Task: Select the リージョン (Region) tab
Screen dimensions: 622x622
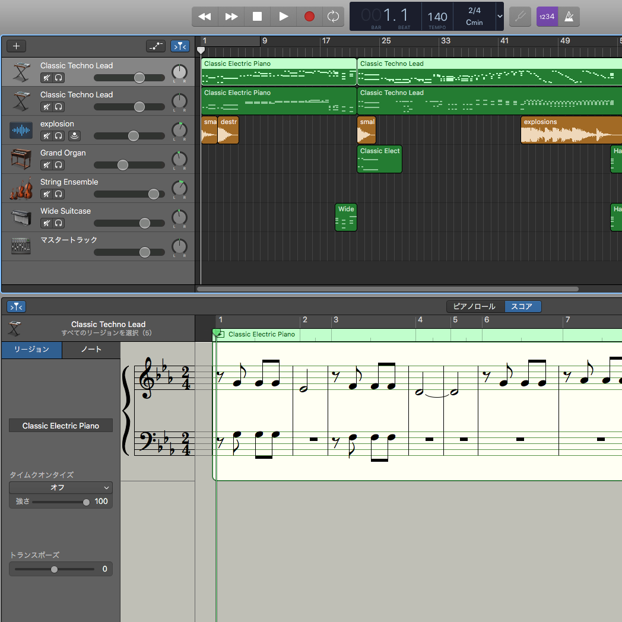Action: coord(31,350)
